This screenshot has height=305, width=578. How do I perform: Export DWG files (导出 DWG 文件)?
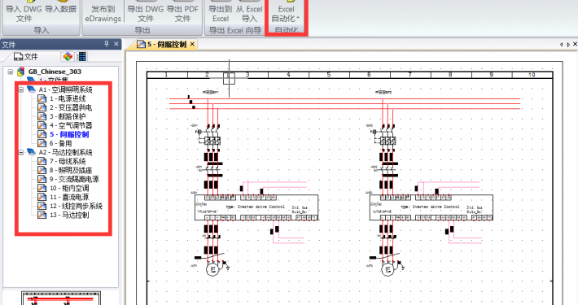[145, 13]
